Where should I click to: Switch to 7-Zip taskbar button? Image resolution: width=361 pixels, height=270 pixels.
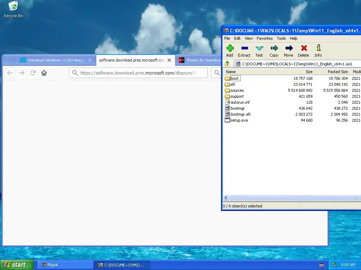coord(122,265)
